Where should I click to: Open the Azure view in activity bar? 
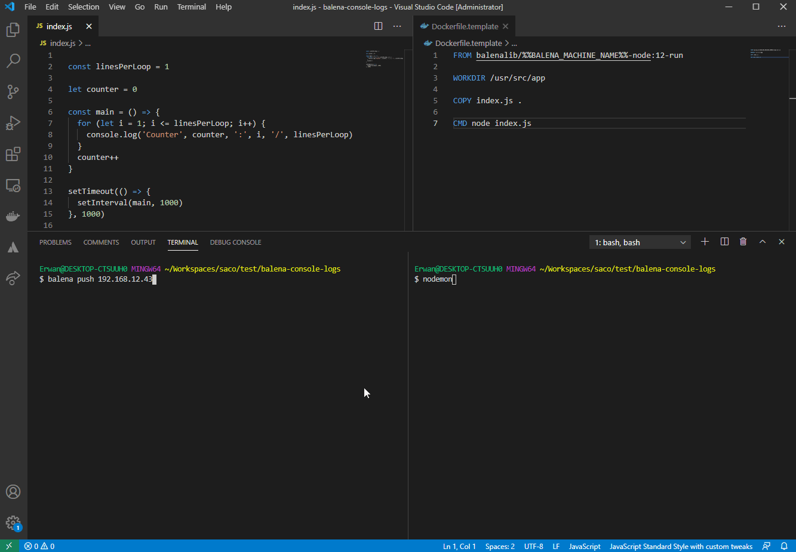pyautogui.click(x=13, y=247)
